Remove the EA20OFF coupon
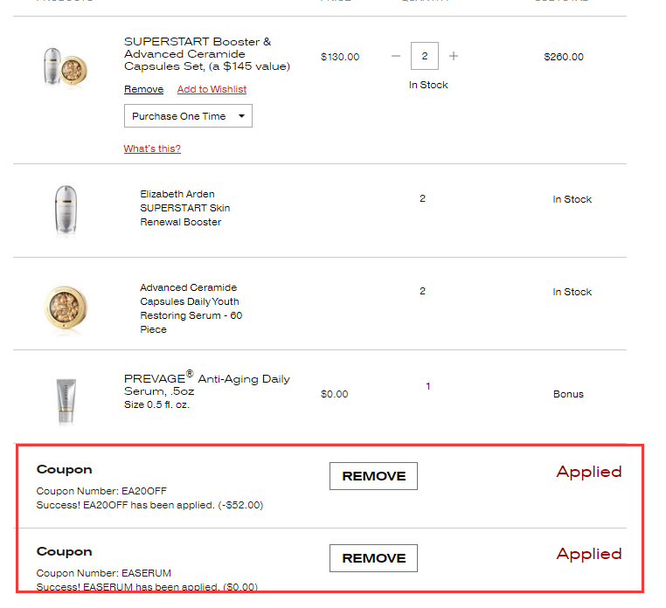Screen dimensions: 666x608 click(x=373, y=476)
